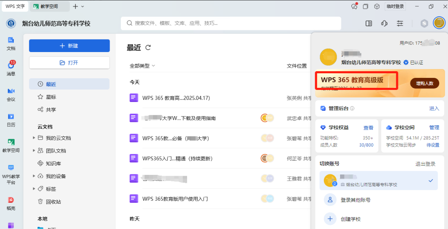Select the currently checked school account

(378, 180)
